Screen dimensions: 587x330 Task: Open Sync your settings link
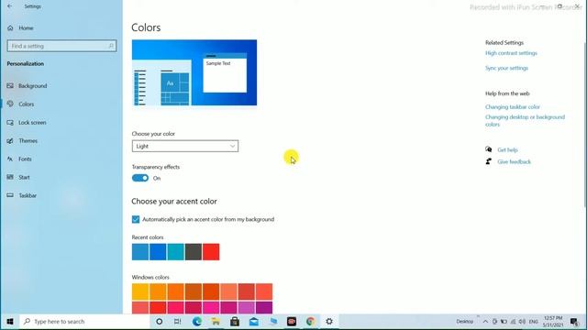[506, 68]
